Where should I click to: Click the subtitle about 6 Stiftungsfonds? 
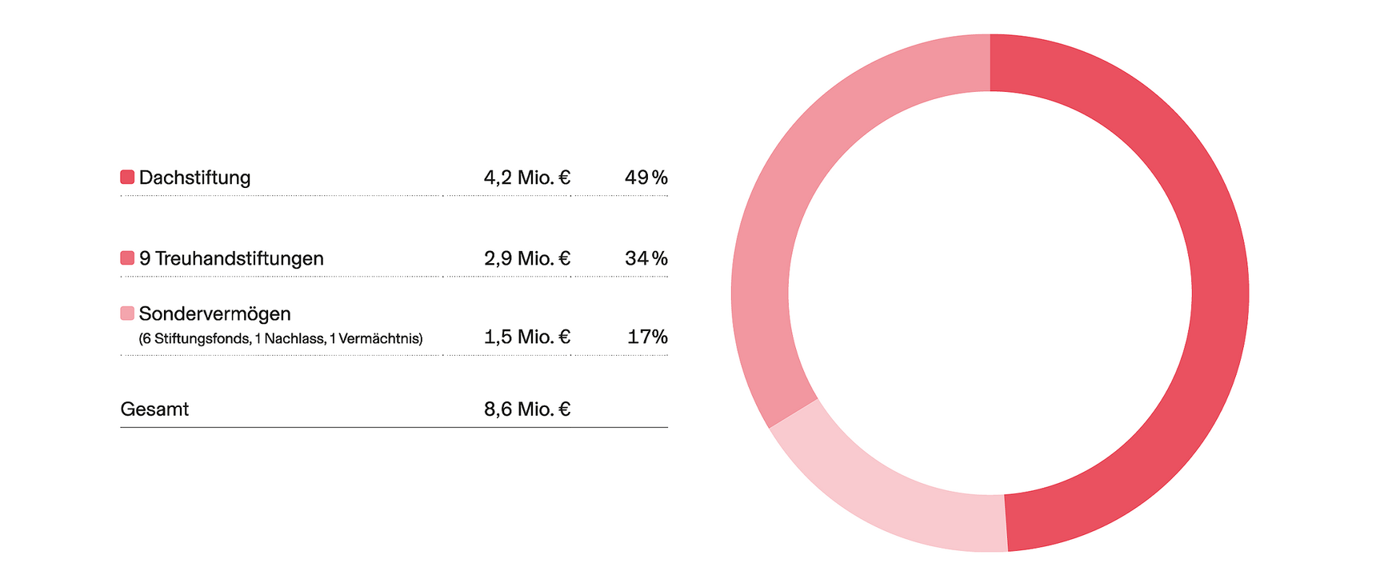[x=281, y=338]
